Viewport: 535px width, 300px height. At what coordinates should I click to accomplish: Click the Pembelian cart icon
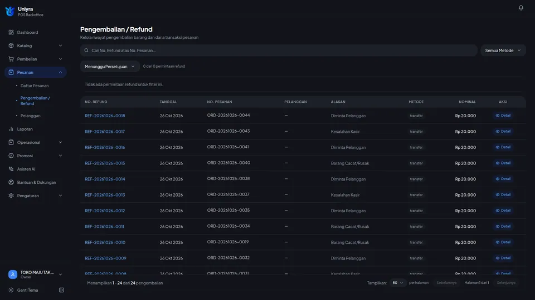(11, 59)
